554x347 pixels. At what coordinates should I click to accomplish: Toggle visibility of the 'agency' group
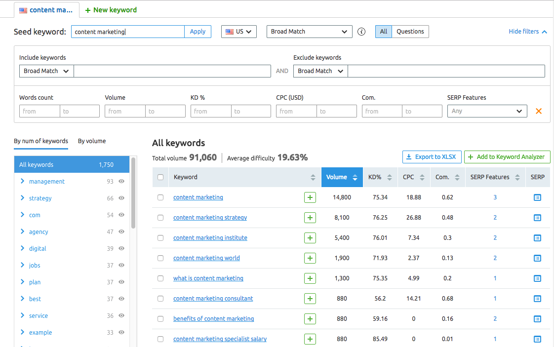point(121,232)
